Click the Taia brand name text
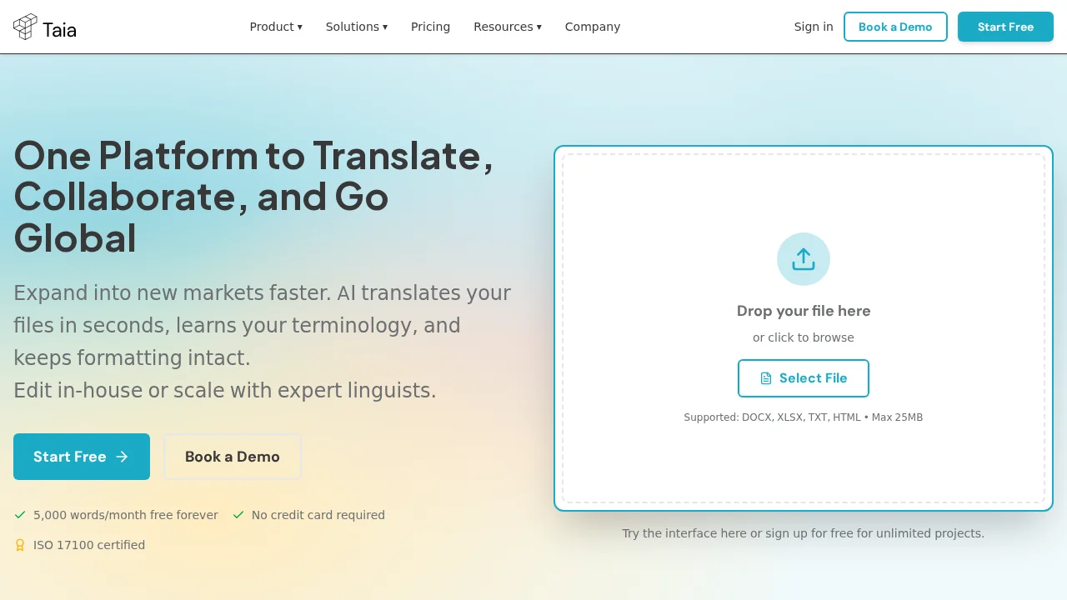The width and height of the screenshot is (1067, 600). point(59,30)
